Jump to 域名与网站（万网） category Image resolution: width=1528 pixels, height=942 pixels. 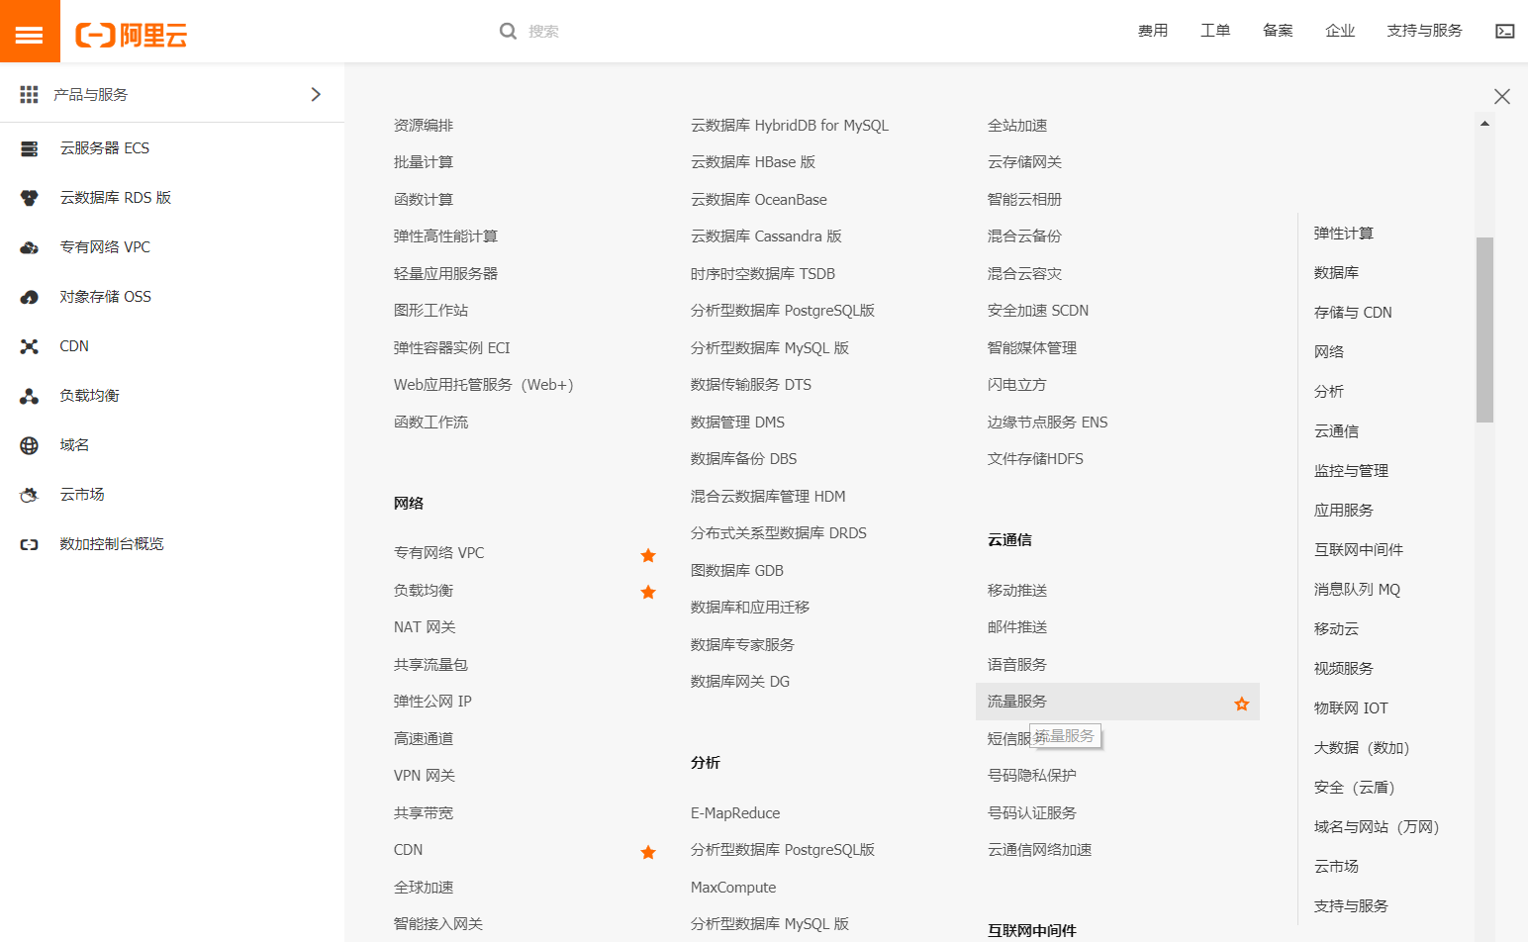click(1377, 827)
